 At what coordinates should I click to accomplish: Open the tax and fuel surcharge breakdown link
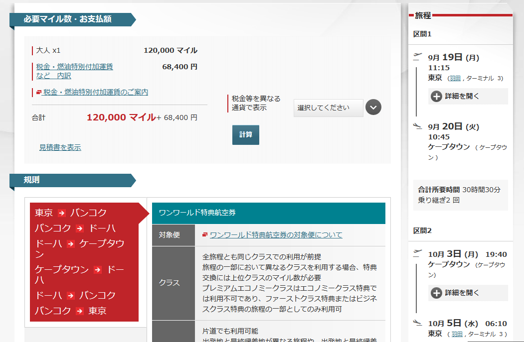[74, 71]
